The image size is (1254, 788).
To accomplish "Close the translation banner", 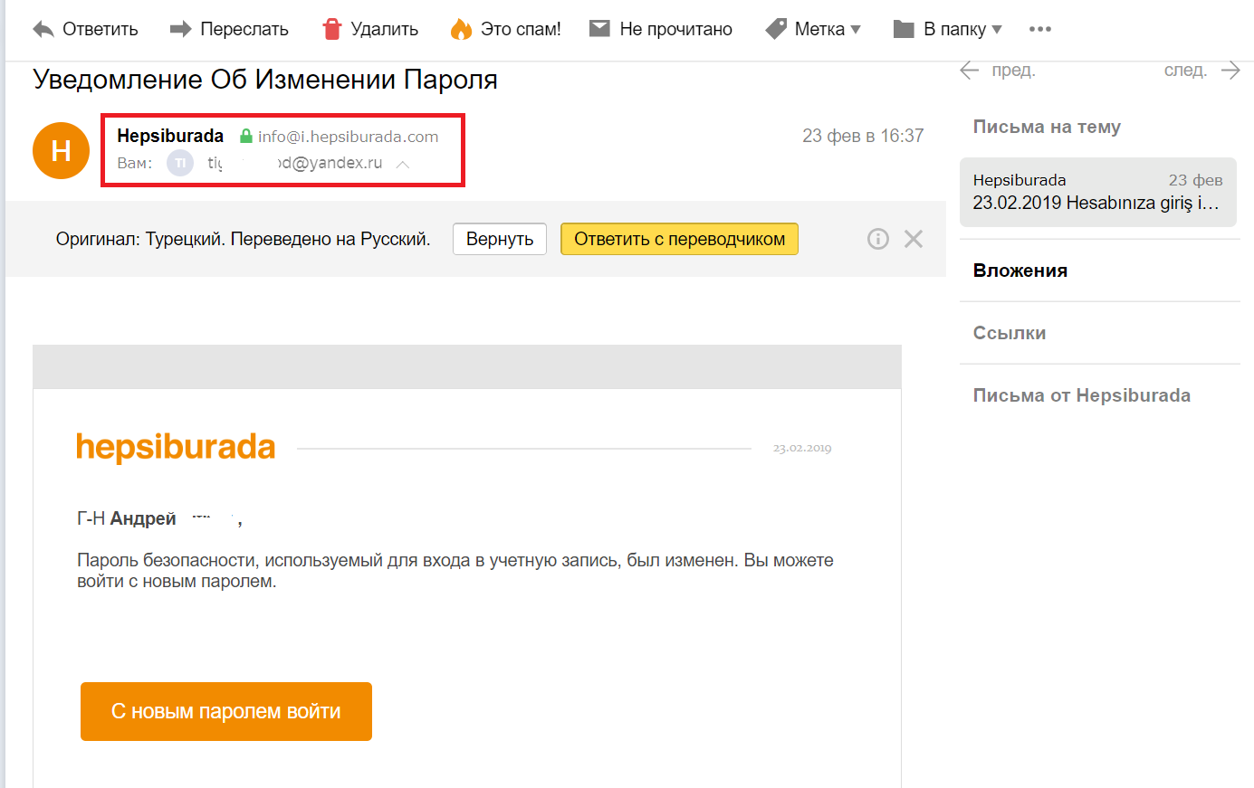I will [x=914, y=239].
